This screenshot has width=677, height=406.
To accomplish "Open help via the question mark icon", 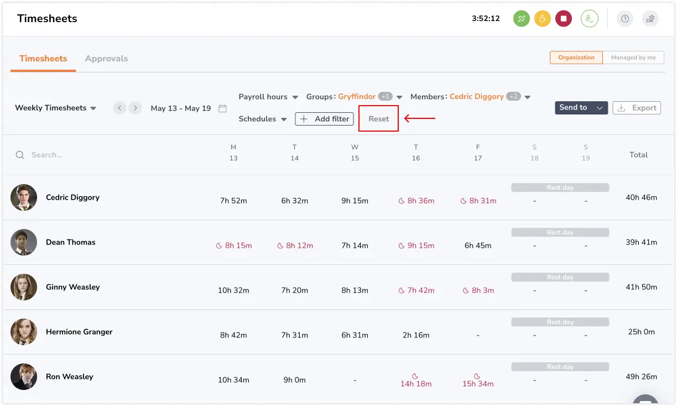I will (x=625, y=18).
